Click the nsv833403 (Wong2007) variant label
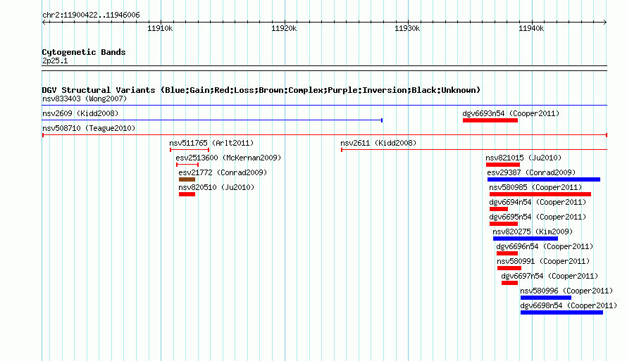 (85, 99)
